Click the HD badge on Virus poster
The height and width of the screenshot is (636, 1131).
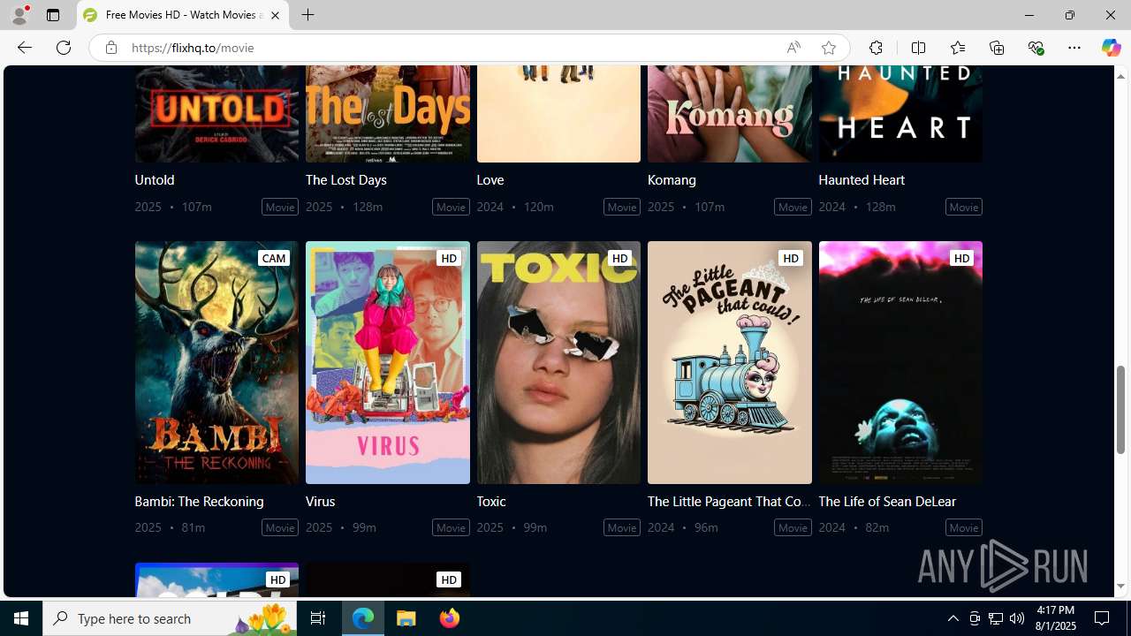click(x=449, y=258)
